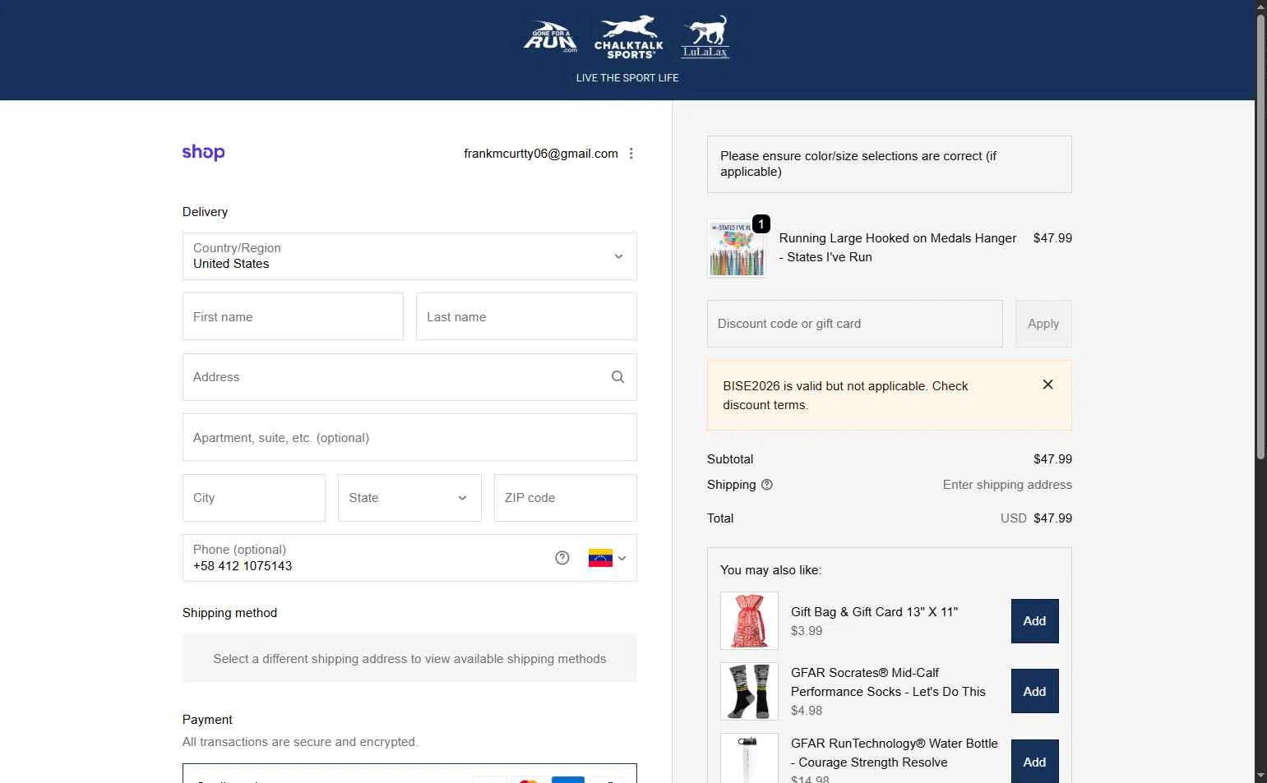
Task: Click the Apartment, suite field
Action: click(409, 437)
